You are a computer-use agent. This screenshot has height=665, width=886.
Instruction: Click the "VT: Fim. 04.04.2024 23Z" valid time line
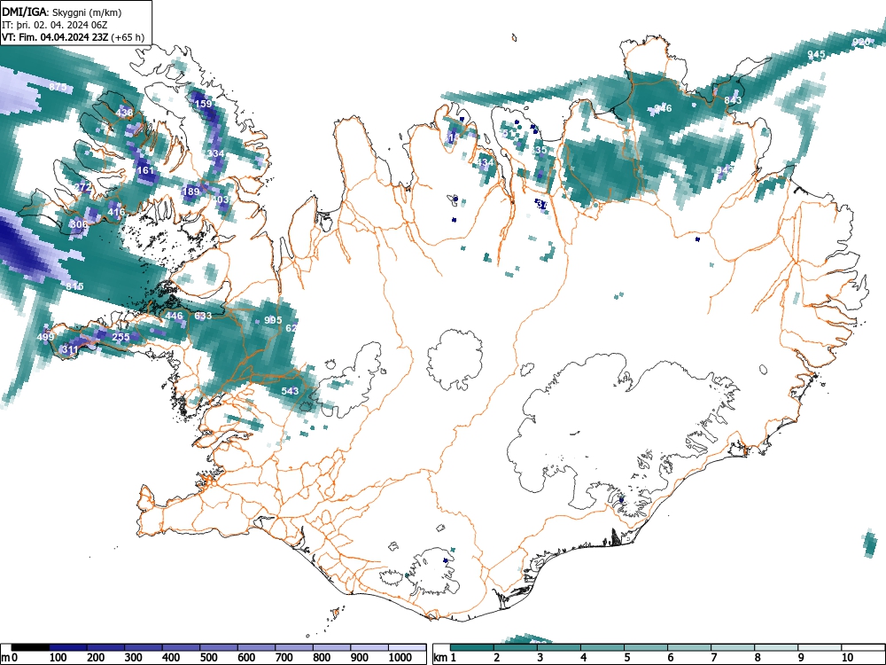click(x=55, y=37)
